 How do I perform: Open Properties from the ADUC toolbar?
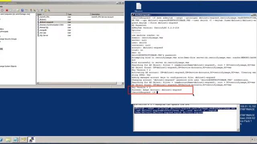[x=10, y=10]
